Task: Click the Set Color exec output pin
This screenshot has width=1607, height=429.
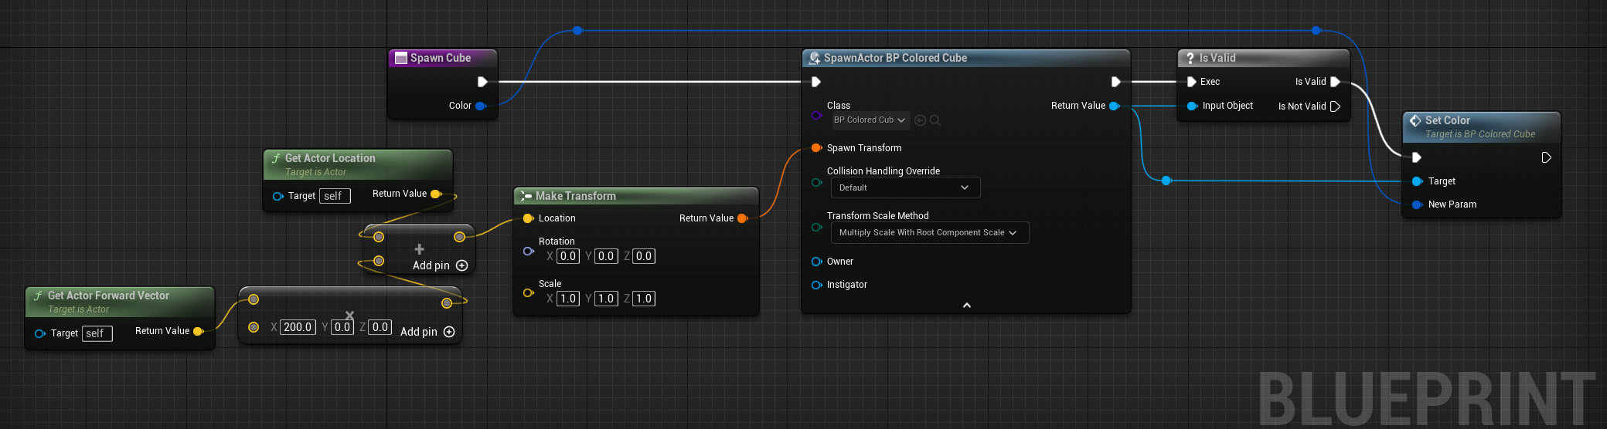Action: (1546, 157)
